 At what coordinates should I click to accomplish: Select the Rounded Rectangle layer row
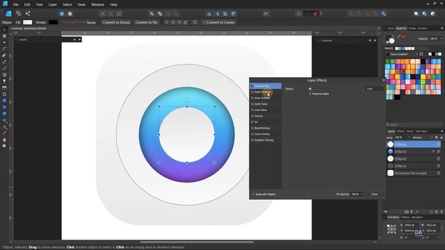(x=414, y=173)
